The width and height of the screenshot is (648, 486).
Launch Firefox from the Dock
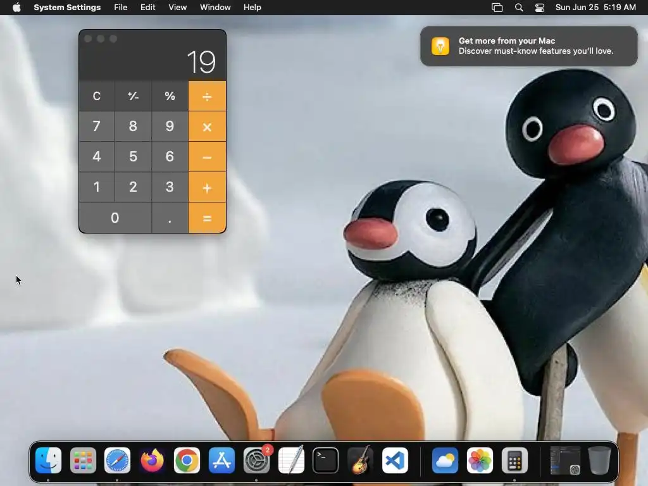(x=152, y=461)
